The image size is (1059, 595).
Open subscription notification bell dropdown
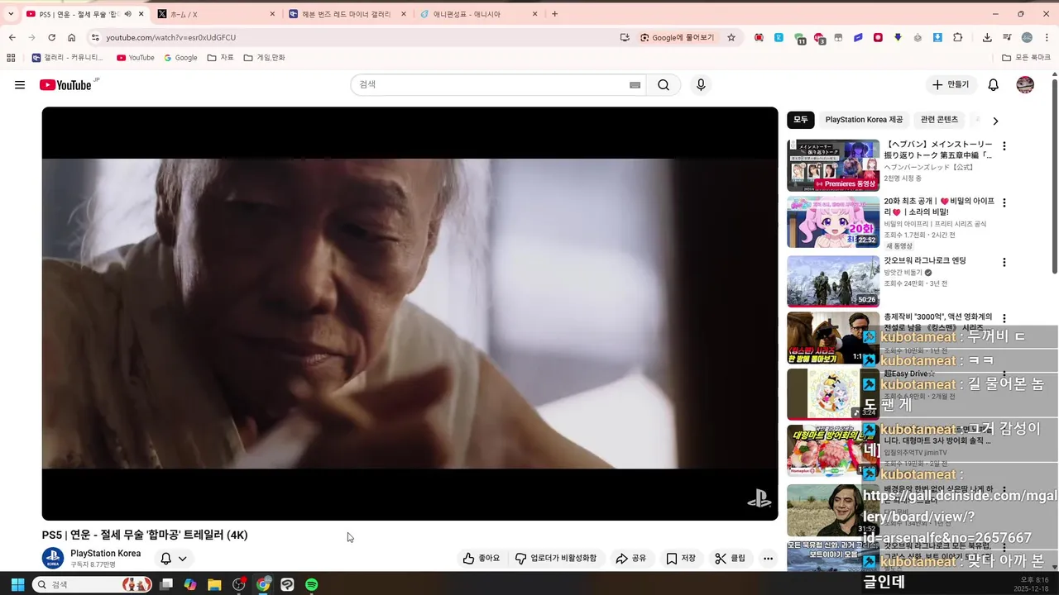click(x=174, y=559)
